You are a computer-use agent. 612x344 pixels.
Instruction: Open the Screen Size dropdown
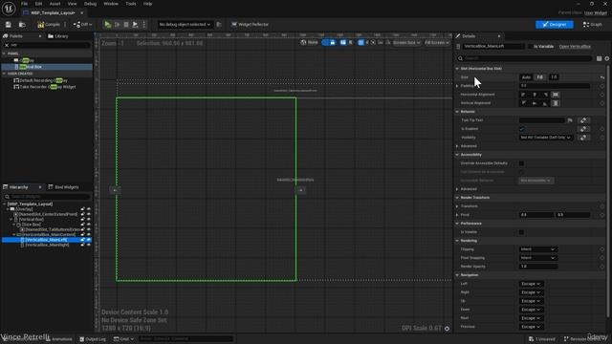tap(406, 42)
